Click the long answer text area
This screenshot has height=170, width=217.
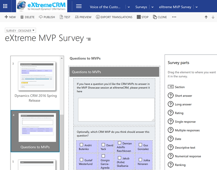click(116, 110)
